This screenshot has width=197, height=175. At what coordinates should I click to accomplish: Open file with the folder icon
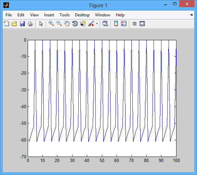tap(14, 24)
